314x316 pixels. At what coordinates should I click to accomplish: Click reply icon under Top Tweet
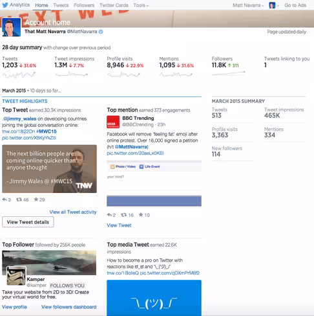tap(5, 199)
